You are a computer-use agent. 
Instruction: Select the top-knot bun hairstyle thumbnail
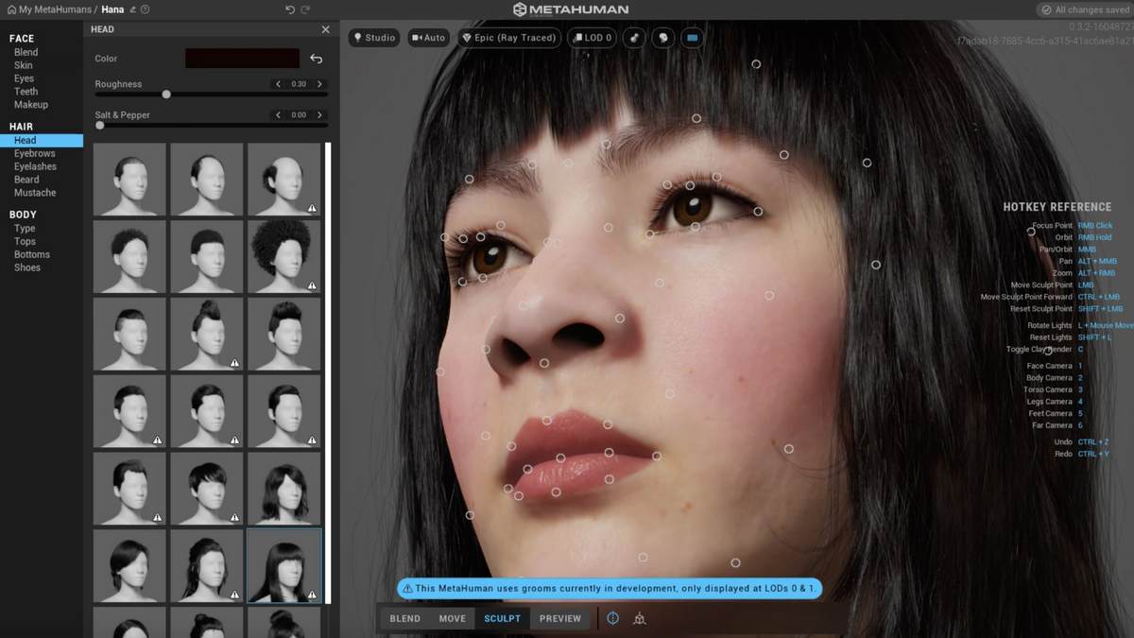point(206,334)
